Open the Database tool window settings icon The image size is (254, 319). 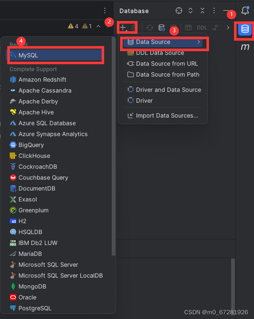[x=214, y=11]
